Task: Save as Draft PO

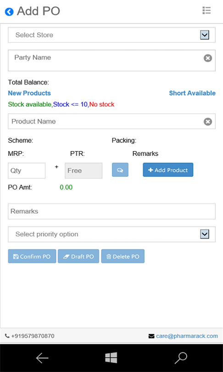Action: [x=78, y=256]
